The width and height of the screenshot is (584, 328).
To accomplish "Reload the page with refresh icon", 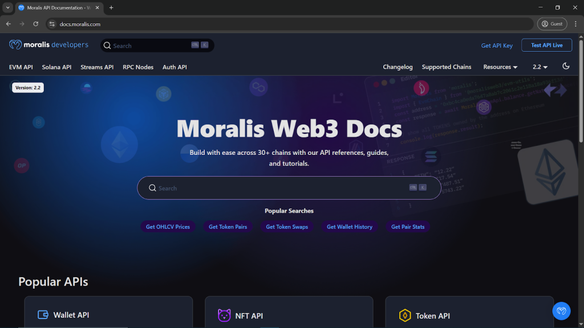I will point(36,24).
